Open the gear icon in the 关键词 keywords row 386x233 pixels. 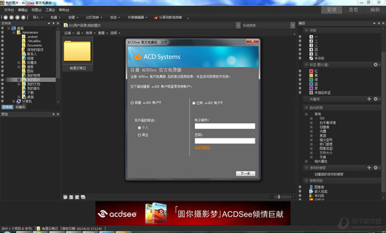tap(376, 98)
